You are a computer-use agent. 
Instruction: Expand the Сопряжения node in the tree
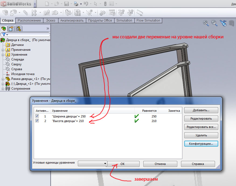click(x=3, y=89)
